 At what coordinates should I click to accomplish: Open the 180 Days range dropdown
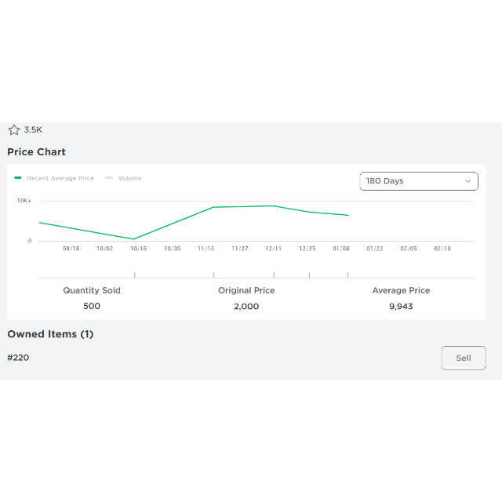(x=419, y=181)
